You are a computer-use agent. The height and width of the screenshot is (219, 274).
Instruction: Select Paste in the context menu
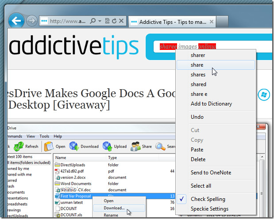(216, 150)
